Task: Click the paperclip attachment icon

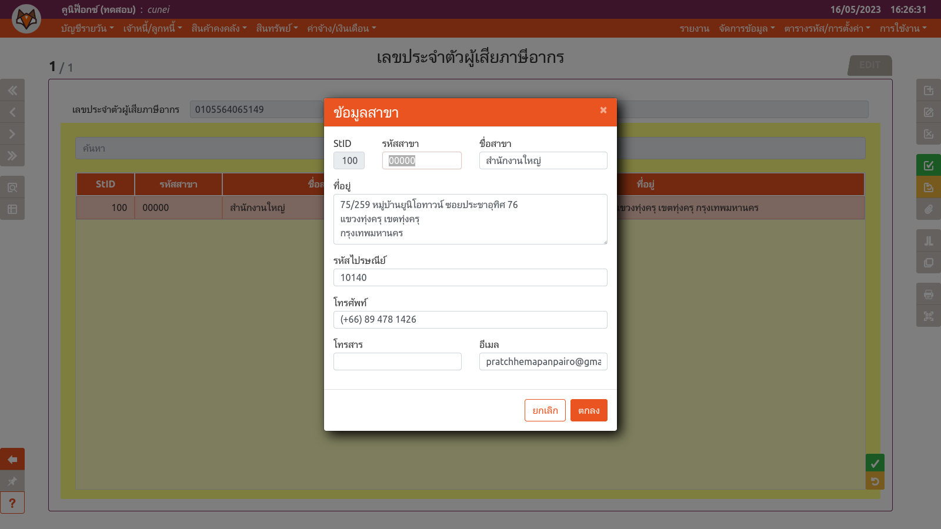Action: (928, 209)
